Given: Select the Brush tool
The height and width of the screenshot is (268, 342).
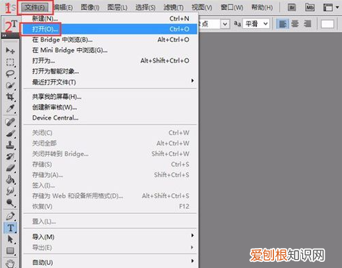Looking at the screenshot, I should point(10,133).
